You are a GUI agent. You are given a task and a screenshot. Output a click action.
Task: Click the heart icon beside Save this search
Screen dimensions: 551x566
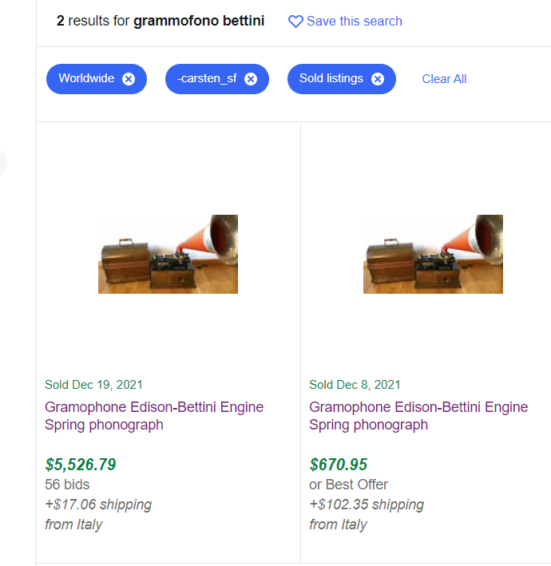click(295, 22)
